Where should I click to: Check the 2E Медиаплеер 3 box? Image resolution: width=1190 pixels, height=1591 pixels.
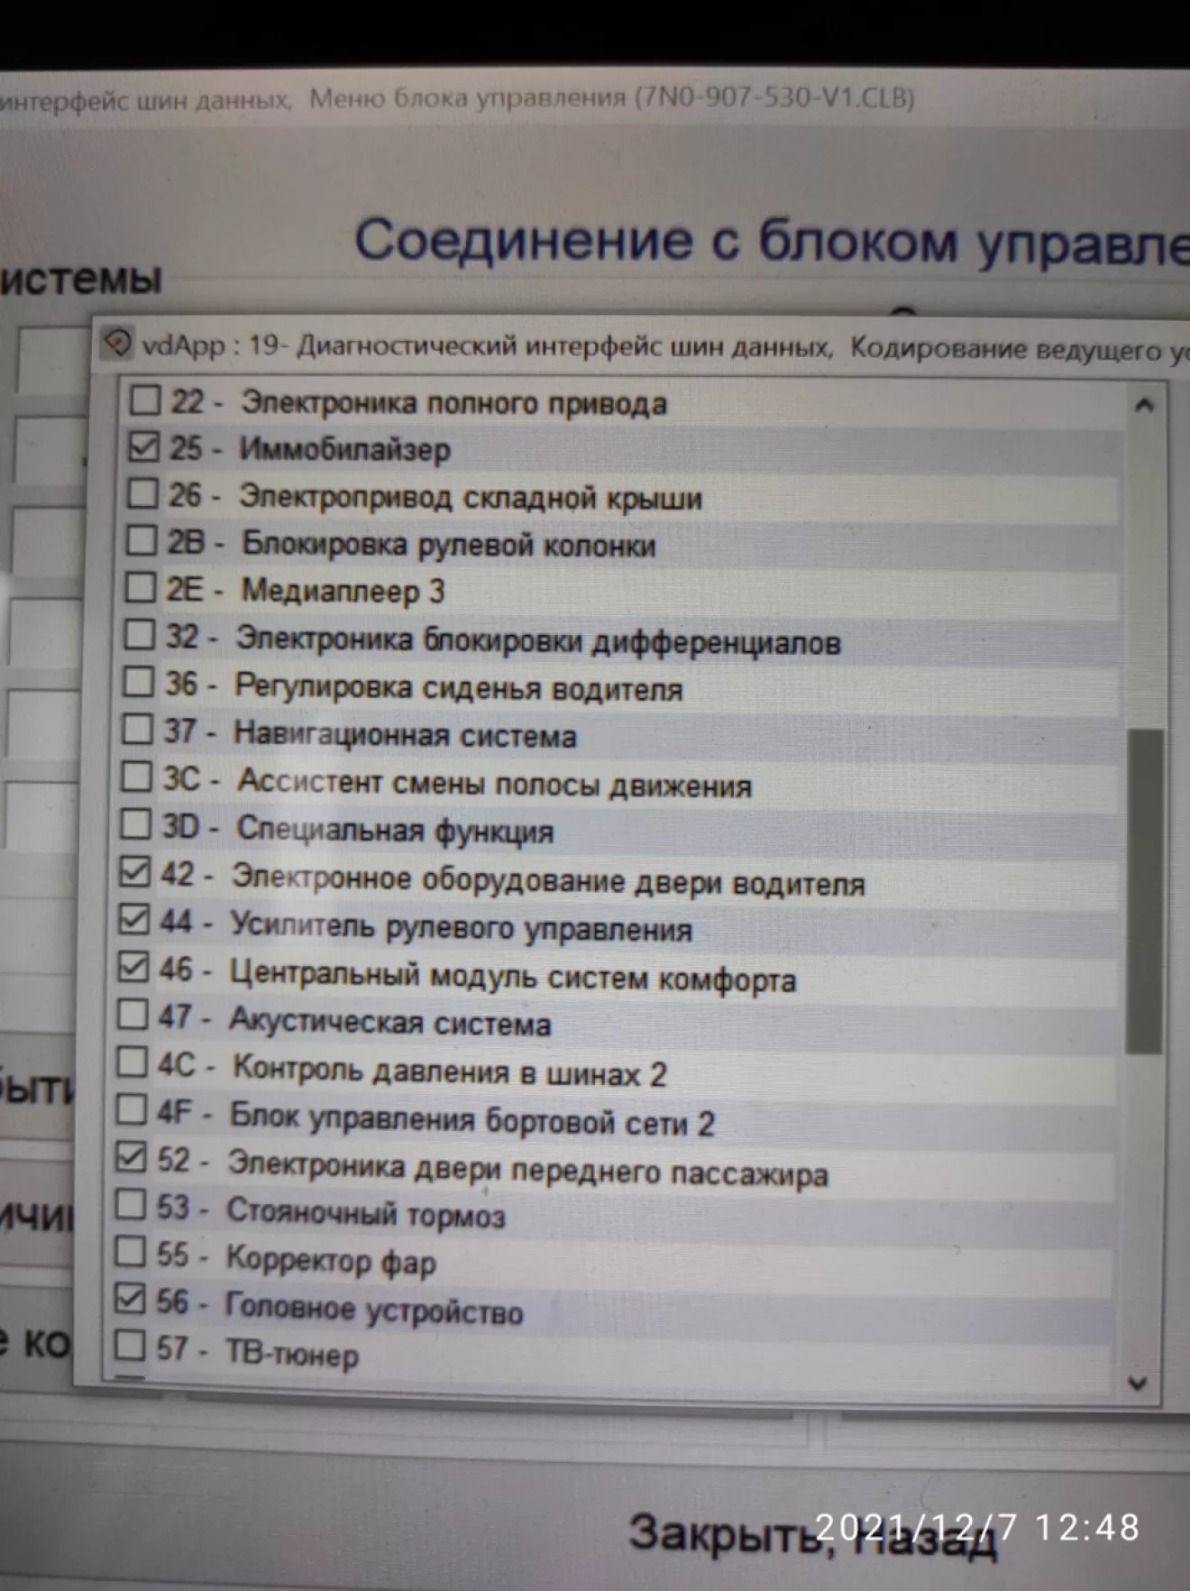point(141,587)
